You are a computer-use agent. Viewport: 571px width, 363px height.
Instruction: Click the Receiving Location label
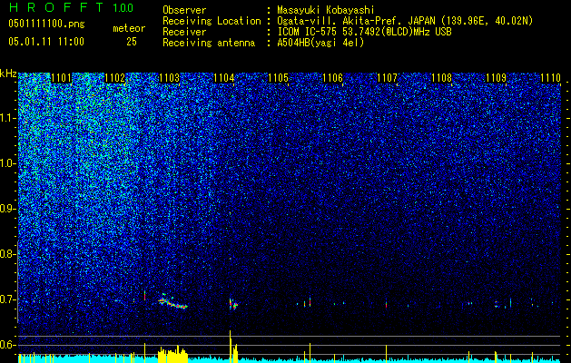(x=212, y=21)
